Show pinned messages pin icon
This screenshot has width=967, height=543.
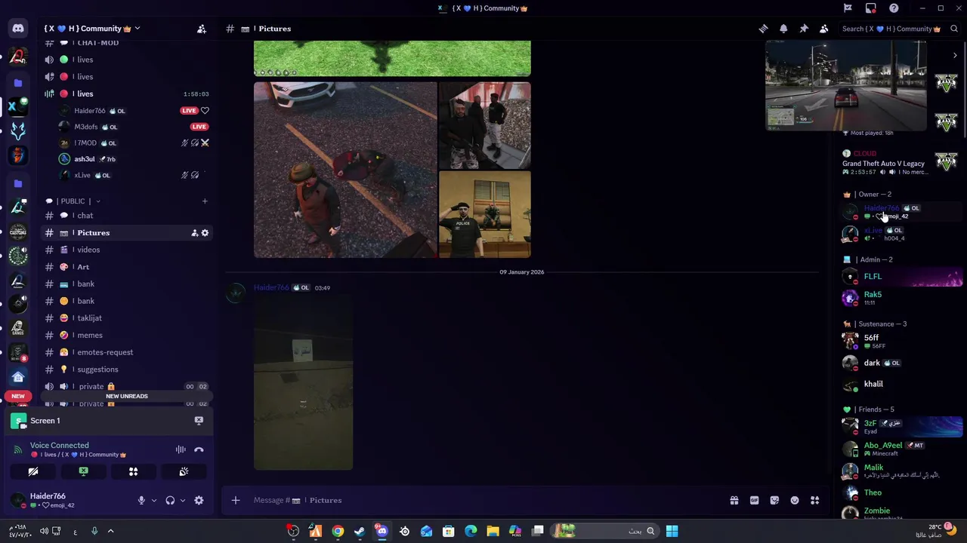(x=804, y=29)
